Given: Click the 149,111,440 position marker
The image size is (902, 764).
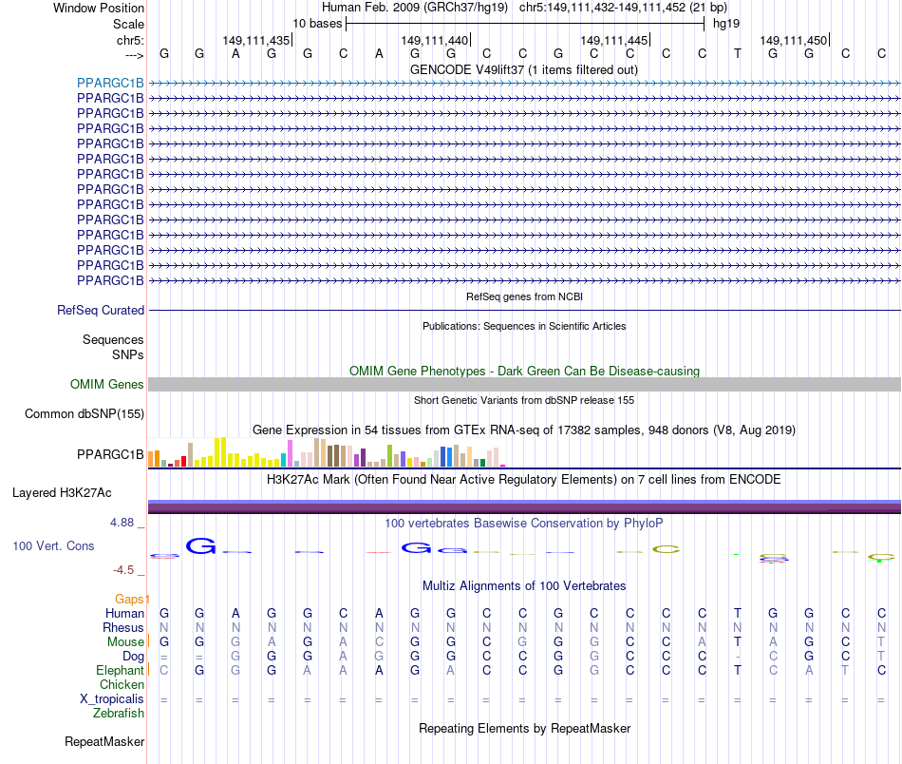Looking at the screenshot, I should [x=435, y=40].
